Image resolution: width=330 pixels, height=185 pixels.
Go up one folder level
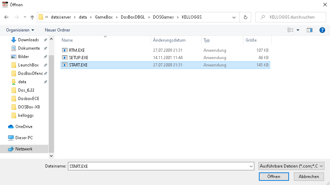(x=32, y=17)
